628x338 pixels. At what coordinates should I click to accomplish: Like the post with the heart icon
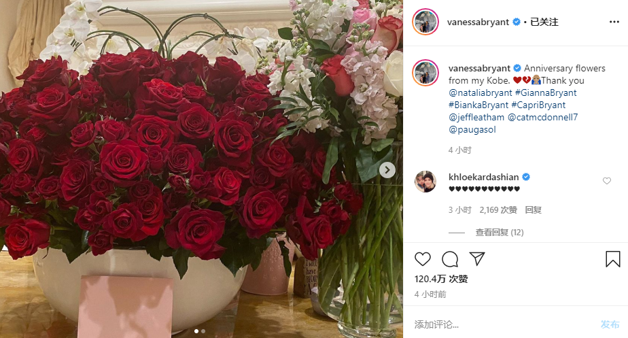pos(423,259)
